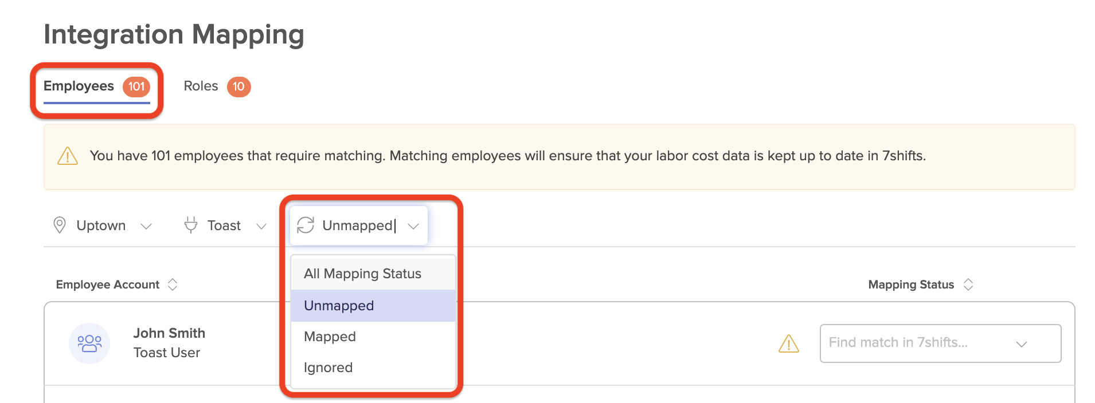Expand the Toast integration dropdown
The width and height of the screenshot is (1095, 403).
click(261, 226)
